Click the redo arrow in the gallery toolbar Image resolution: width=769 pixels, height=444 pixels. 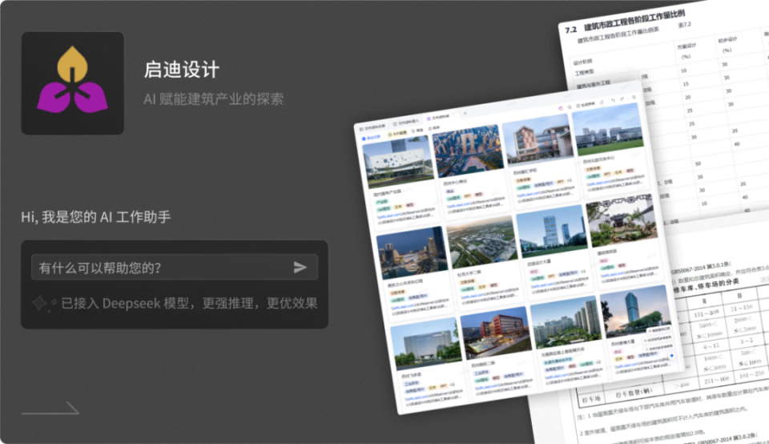click(x=622, y=99)
